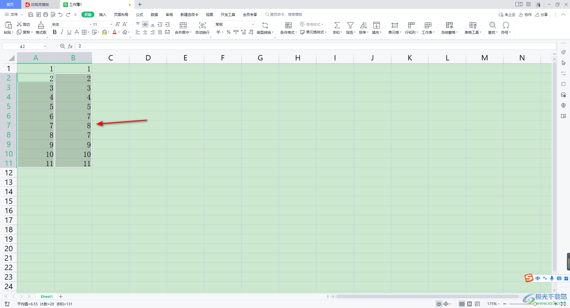
Task: Switch to page layout view in status bar
Action: tap(469, 304)
